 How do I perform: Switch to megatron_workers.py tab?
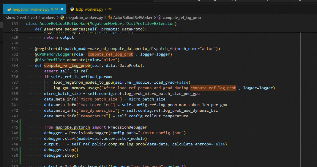34,9
